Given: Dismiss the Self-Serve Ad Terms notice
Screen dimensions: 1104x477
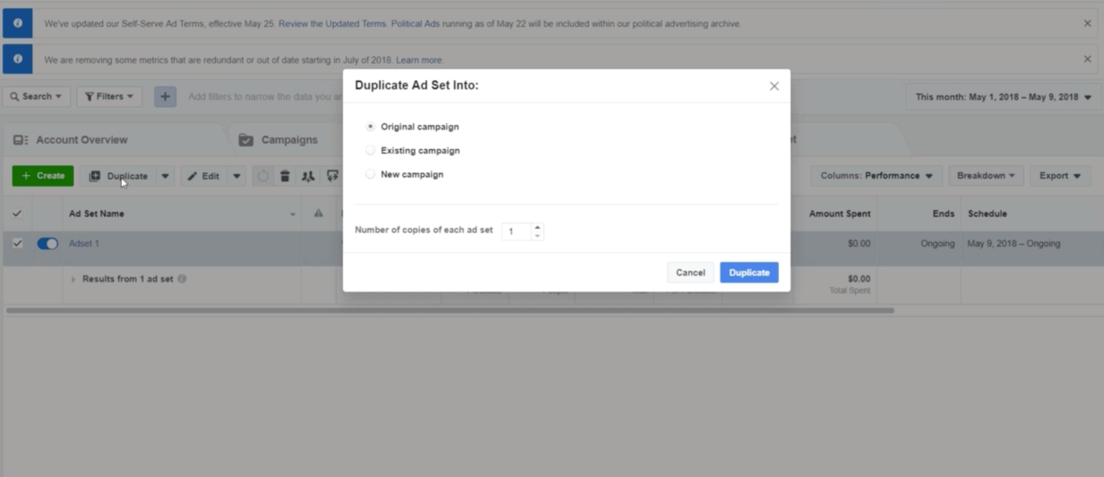Looking at the screenshot, I should 1087,23.
